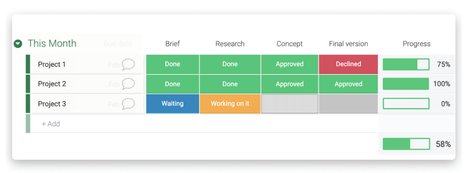Screen dimensions: 464x173
Task: Change Project 3 Working on it status
Action: click(x=230, y=103)
